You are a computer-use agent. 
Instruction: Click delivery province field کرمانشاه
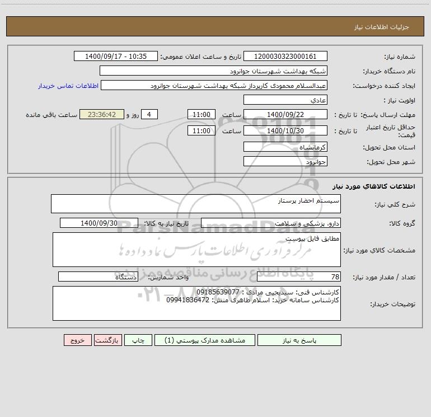(285, 147)
